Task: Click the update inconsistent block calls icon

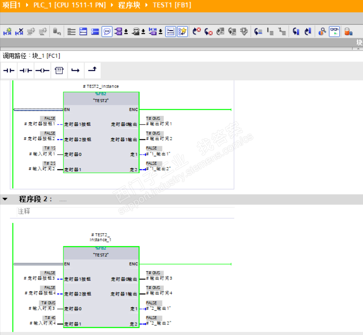Action: (x=221, y=32)
